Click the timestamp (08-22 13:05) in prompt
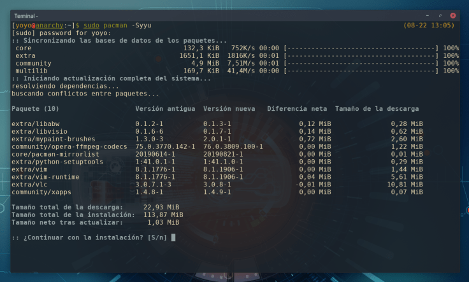 tap(428, 25)
